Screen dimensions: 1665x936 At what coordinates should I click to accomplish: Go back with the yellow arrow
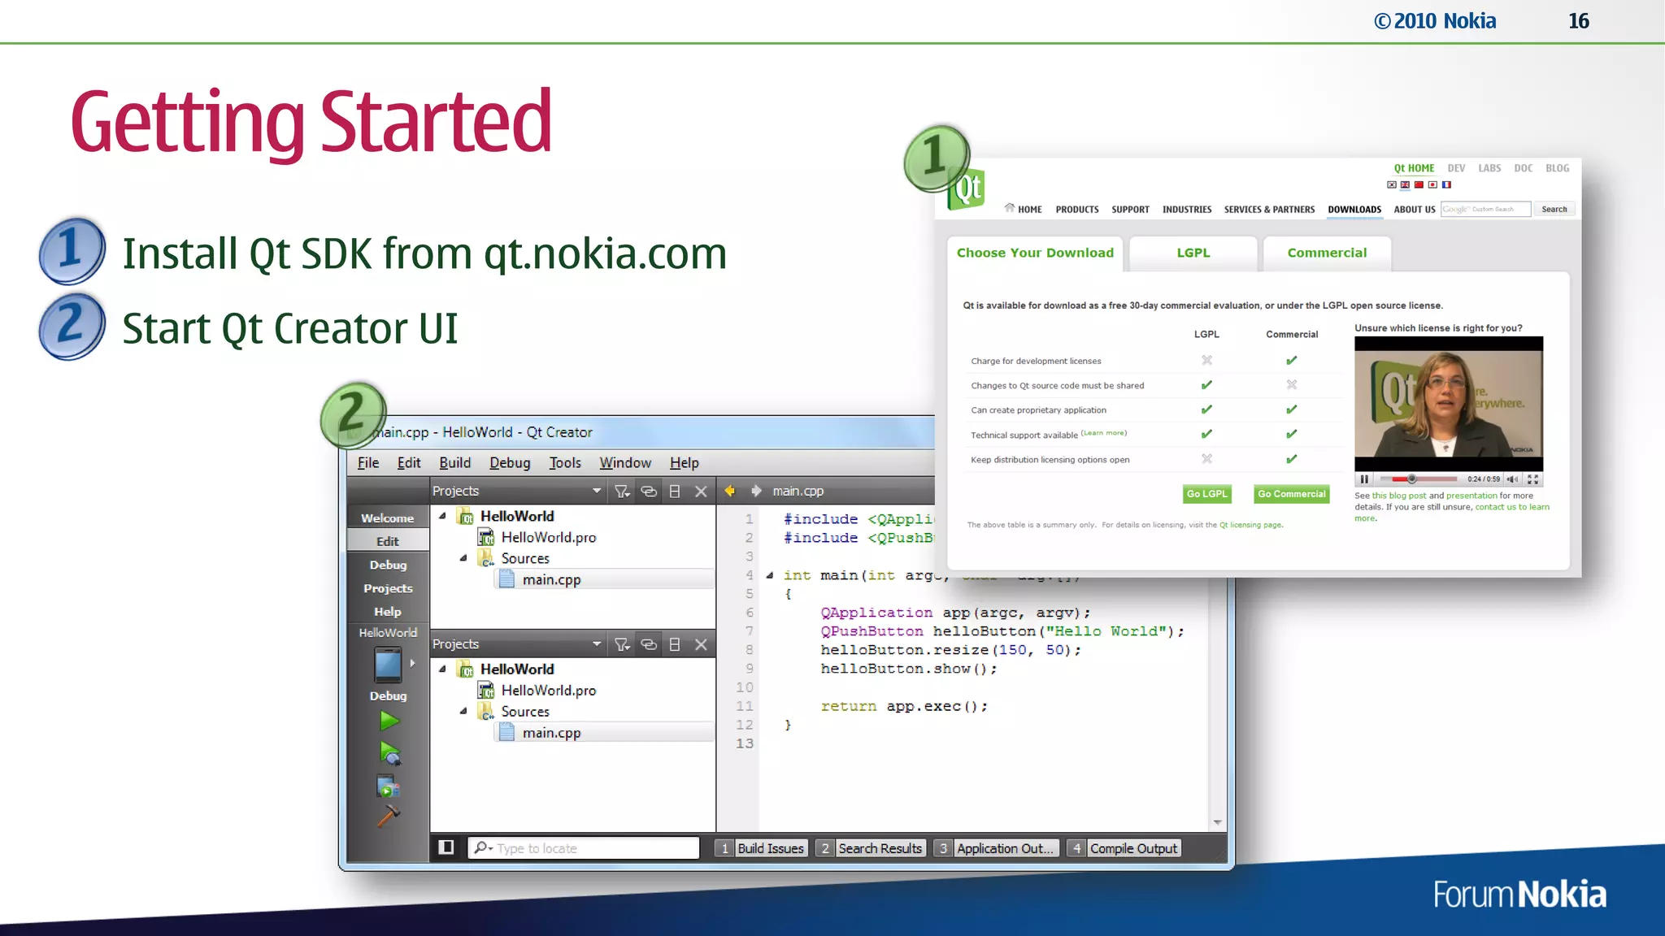[729, 491]
